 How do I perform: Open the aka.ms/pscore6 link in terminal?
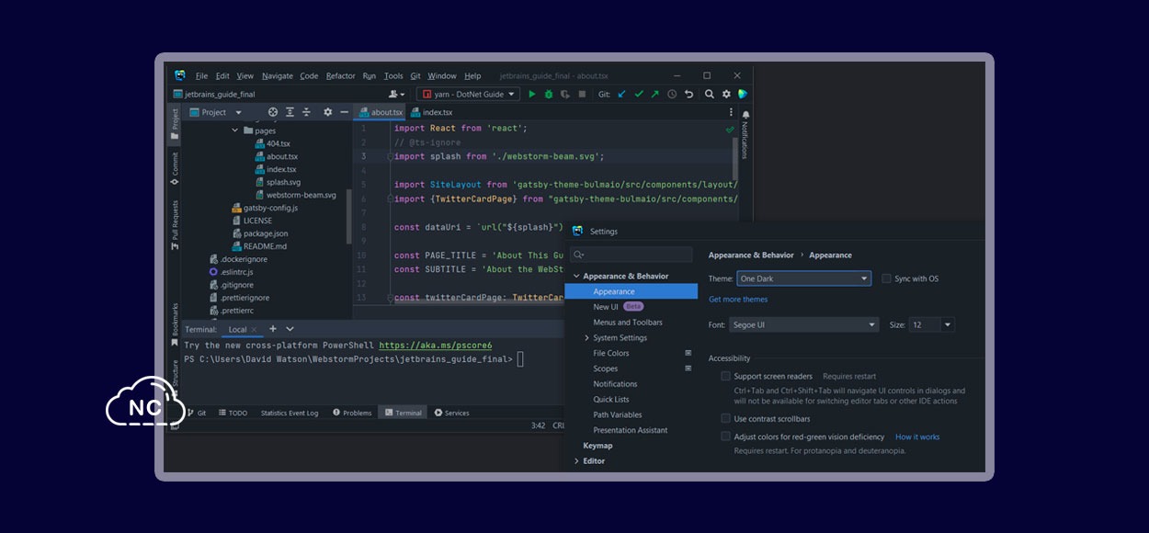point(436,346)
